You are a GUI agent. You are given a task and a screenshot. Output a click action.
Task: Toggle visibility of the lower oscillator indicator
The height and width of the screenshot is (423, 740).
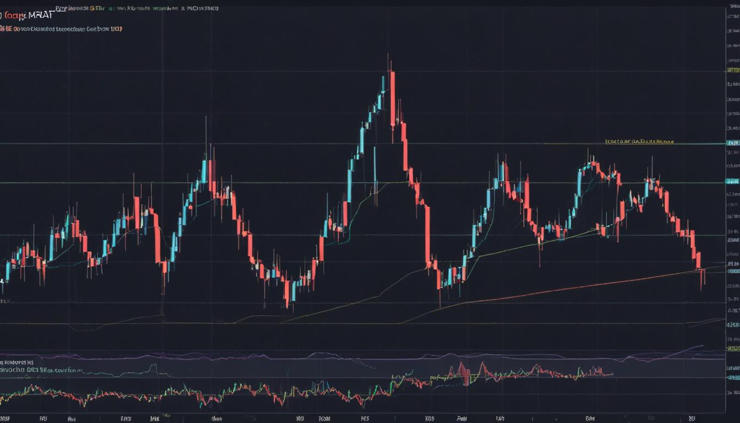point(6,362)
